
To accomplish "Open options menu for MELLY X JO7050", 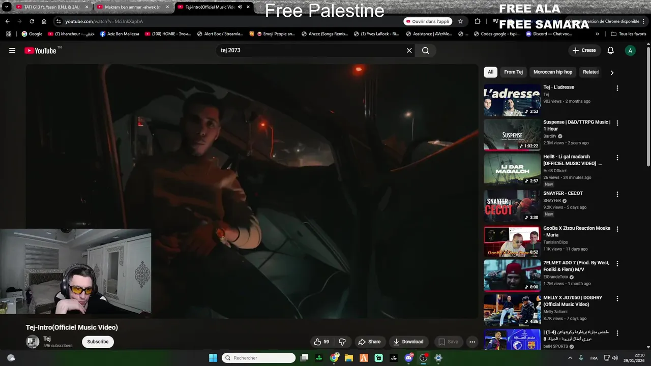I will (617, 298).
